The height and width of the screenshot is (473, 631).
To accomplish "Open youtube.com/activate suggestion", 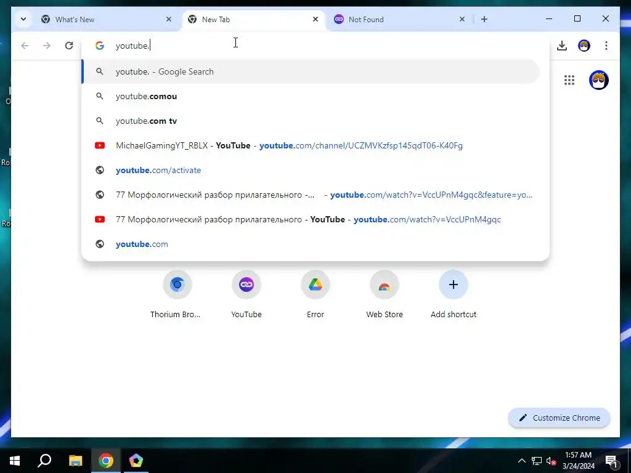I will [x=311, y=170].
